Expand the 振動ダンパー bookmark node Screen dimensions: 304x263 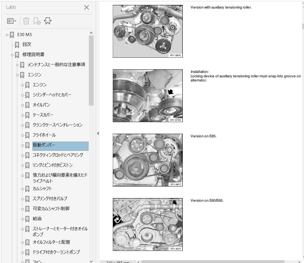22,146
